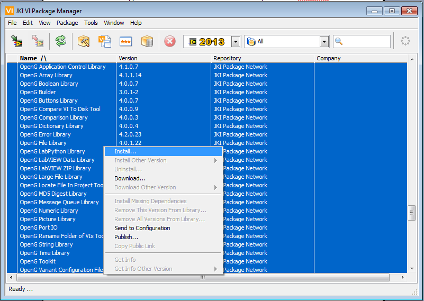Click Publish... in the context menu

coord(126,237)
